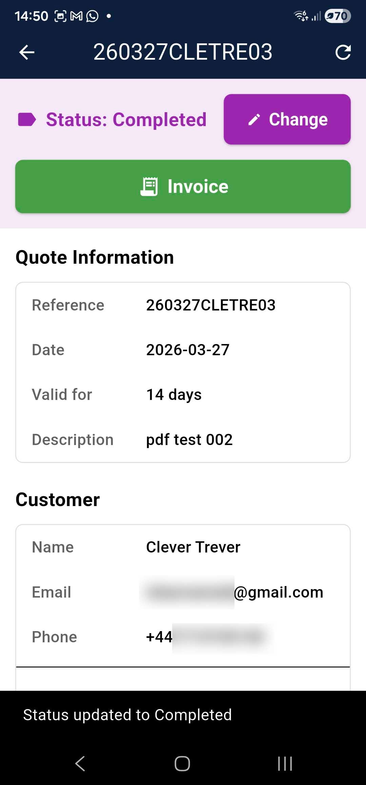Tap the email ending @gmail.com
The image size is (366, 785).
click(234, 592)
